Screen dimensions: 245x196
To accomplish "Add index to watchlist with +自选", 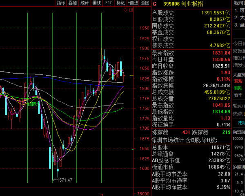I will point(133,3).
